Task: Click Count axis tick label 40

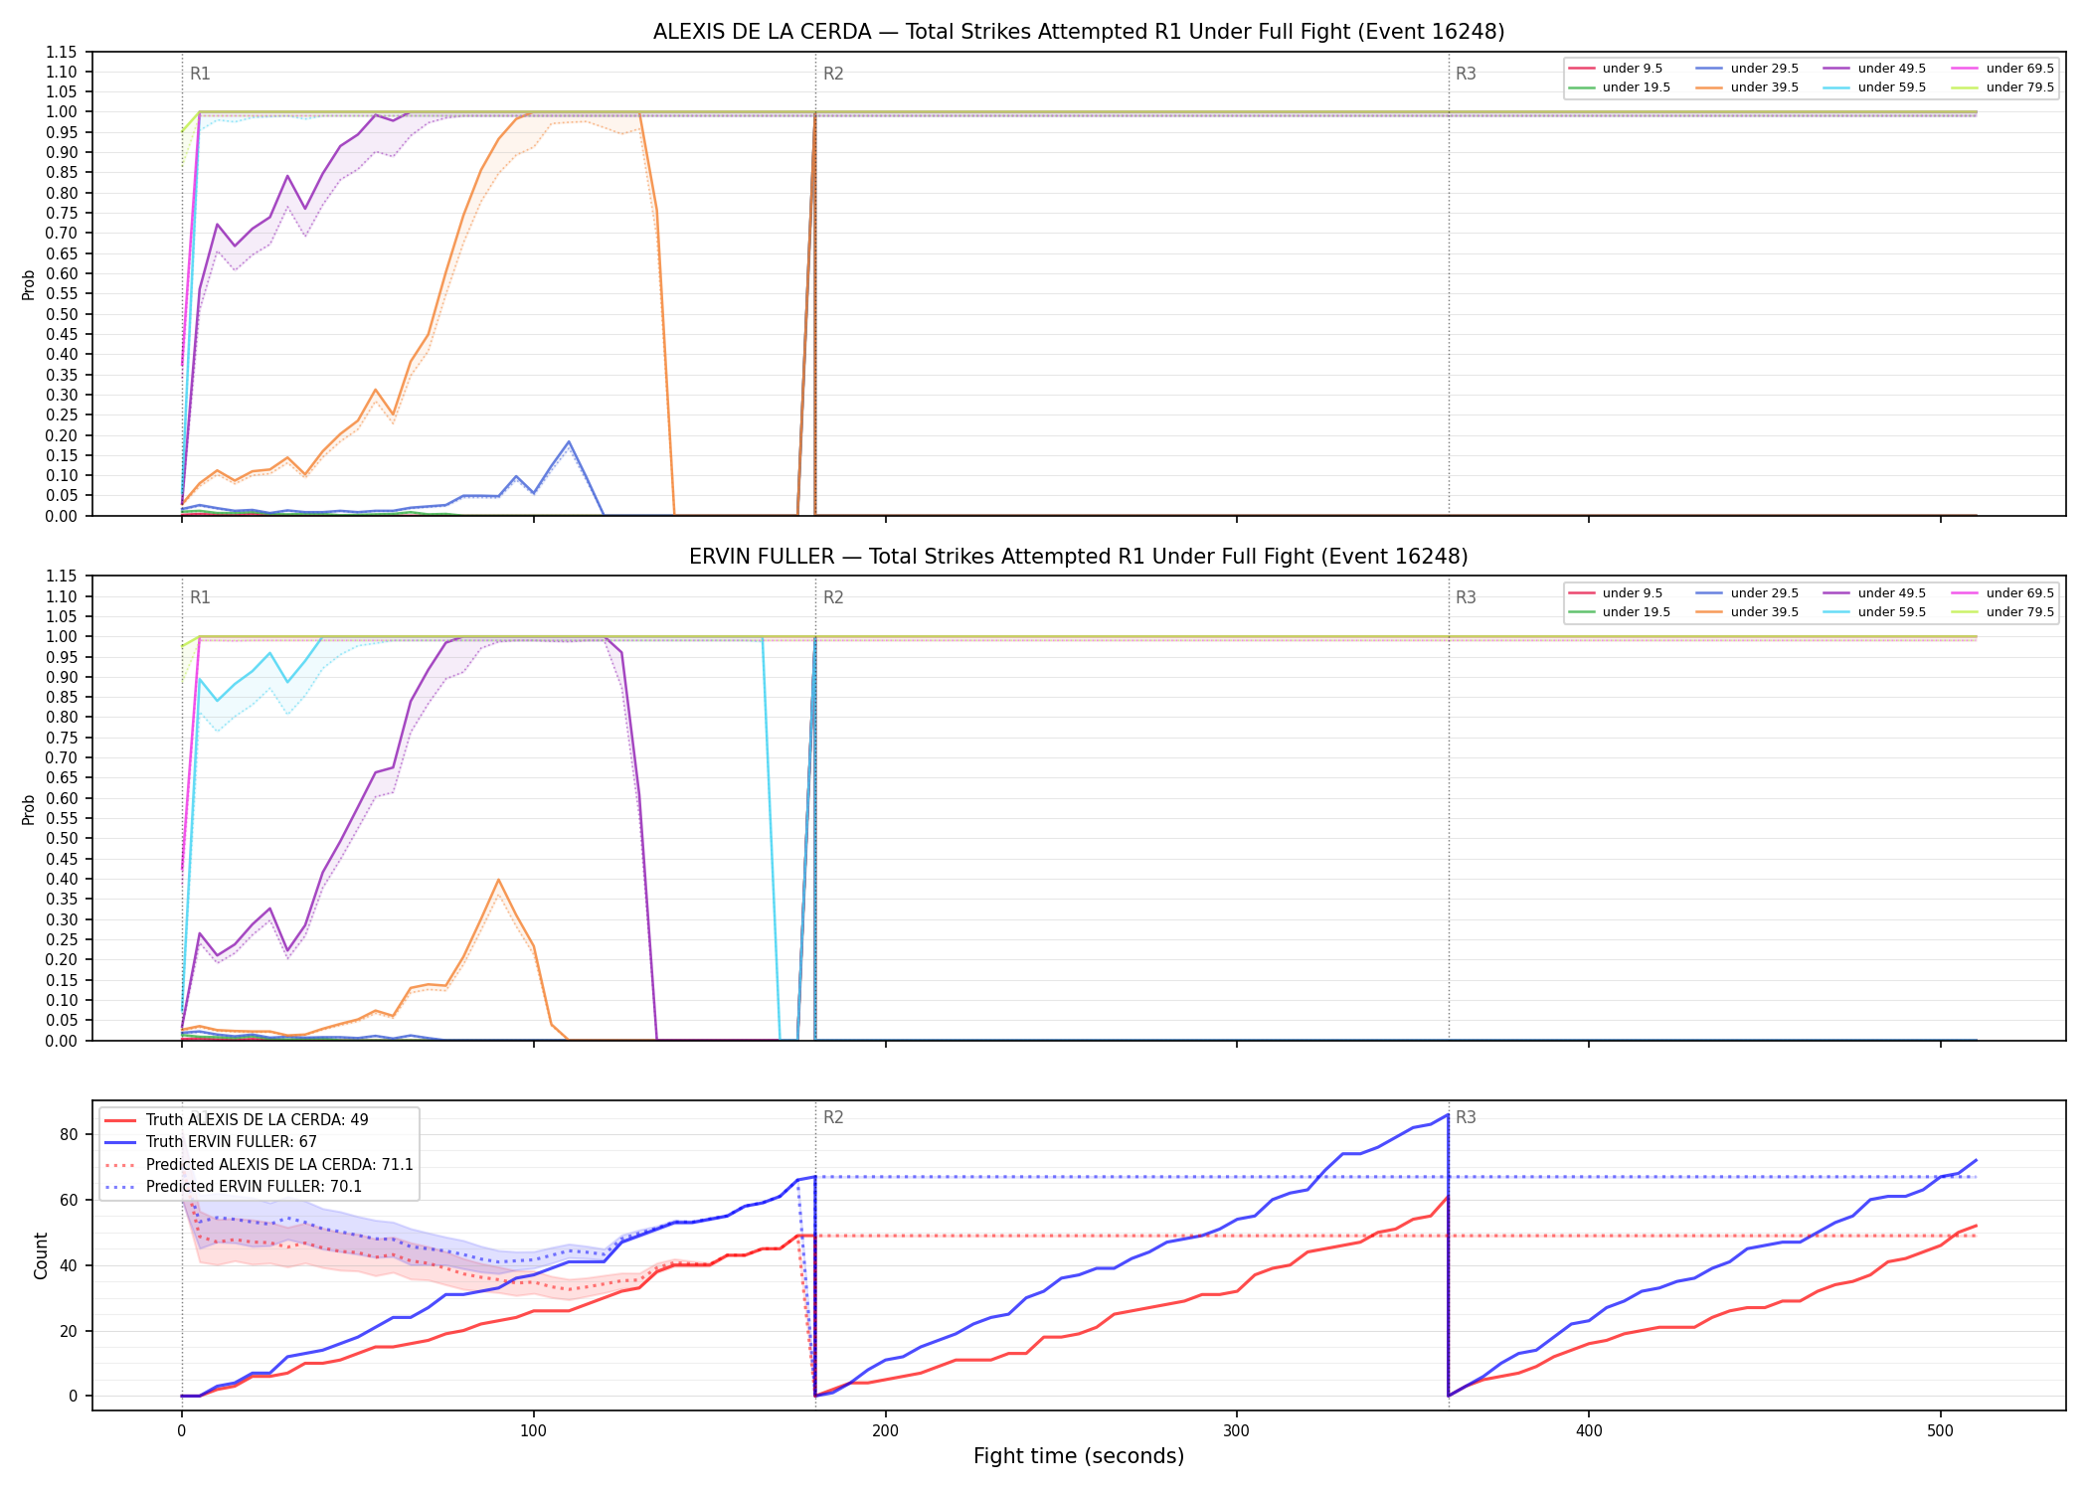Action: pyautogui.click(x=69, y=1265)
